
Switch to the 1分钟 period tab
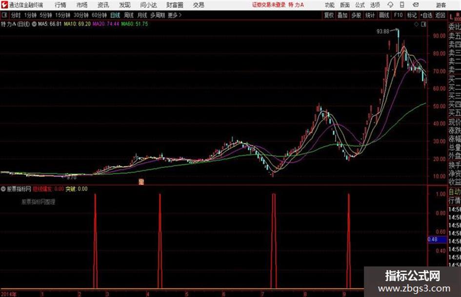tap(30, 15)
